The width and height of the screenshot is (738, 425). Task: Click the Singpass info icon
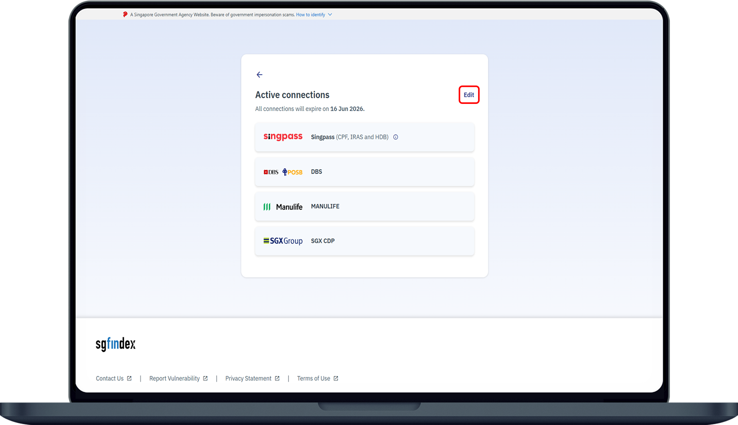pyautogui.click(x=396, y=137)
